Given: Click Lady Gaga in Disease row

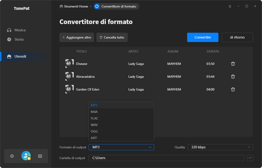Looking at the screenshot, I should [136, 64].
